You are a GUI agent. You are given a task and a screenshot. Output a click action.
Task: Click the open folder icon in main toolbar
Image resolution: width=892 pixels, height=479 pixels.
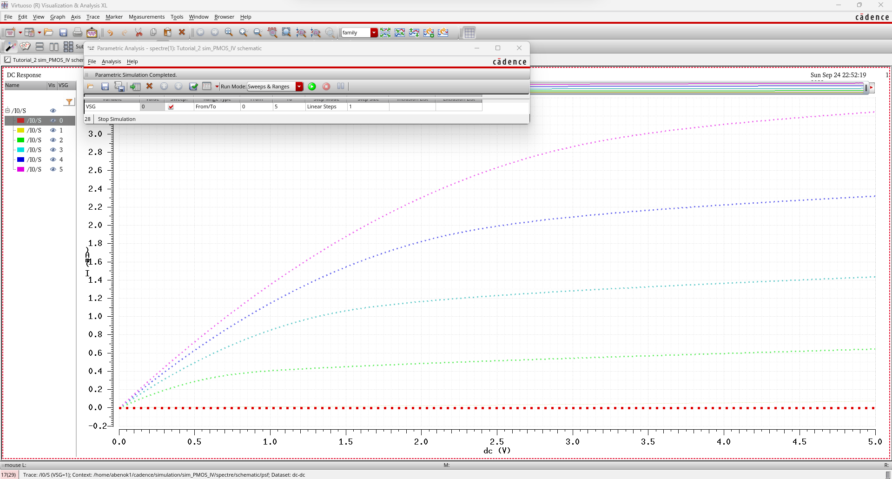click(49, 33)
